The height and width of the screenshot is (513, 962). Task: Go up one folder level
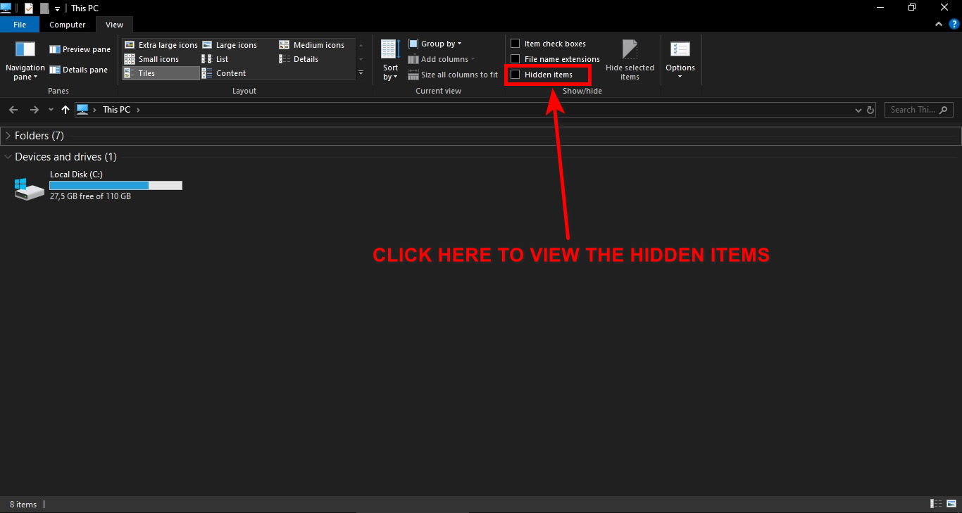point(65,110)
